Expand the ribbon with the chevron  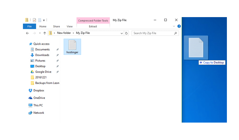click(174, 26)
